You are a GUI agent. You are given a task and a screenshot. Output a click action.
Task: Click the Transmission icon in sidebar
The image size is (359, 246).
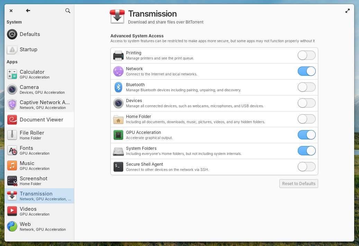(x=12, y=196)
